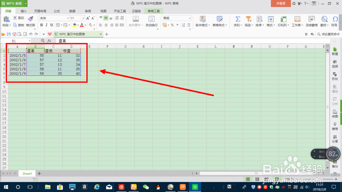Click the font color red swatch
The width and height of the screenshot is (342, 192).
[x=82, y=25]
